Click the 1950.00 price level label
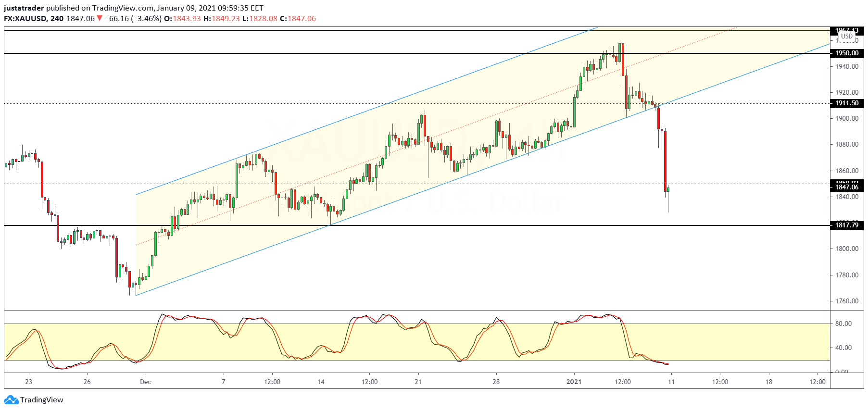Viewport: 868px width, 411px height. click(846, 53)
